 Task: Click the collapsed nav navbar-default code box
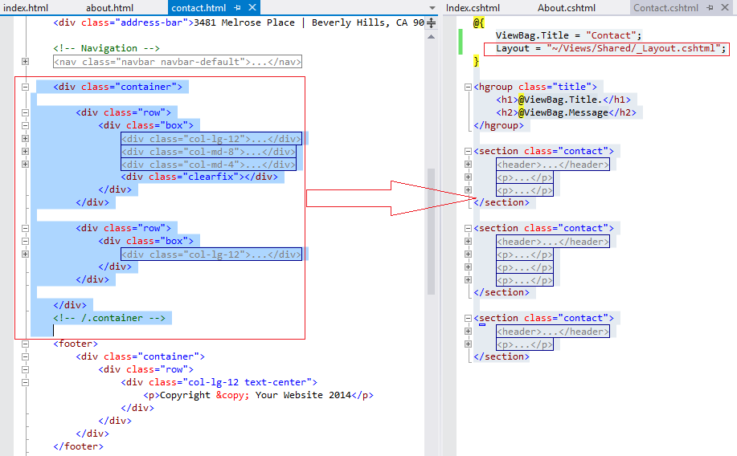click(x=177, y=62)
